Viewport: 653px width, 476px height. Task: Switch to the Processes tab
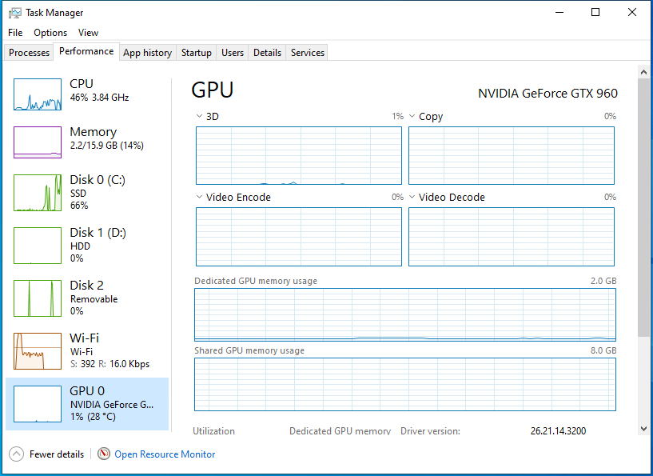tap(29, 52)
